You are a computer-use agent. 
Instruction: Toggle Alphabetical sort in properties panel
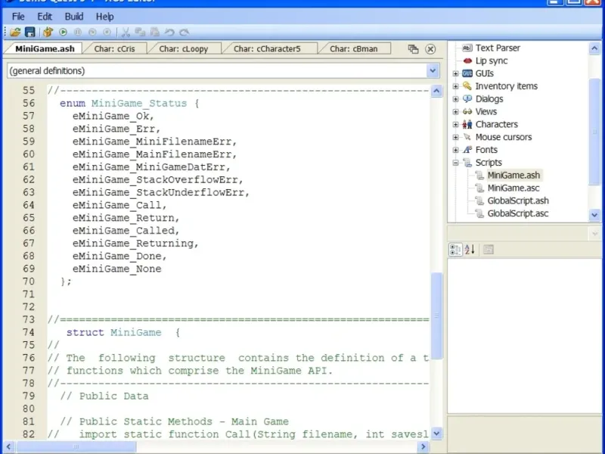pyautogui.click(x=469, y=249)
